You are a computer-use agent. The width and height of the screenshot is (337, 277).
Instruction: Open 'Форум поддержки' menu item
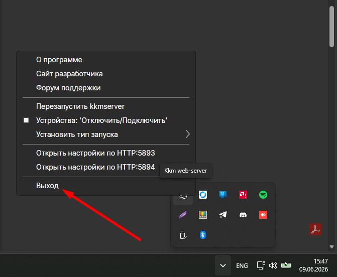click(106, 88)
